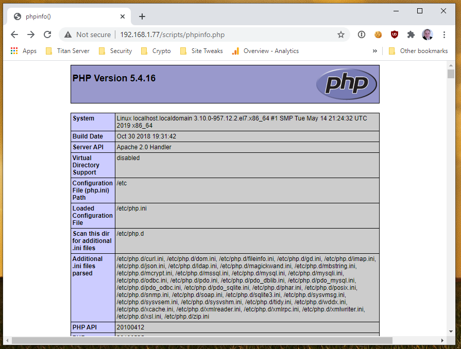Open the Other bookmarks folder
Viewport: 461px width, 349px height.
(418, 51)
